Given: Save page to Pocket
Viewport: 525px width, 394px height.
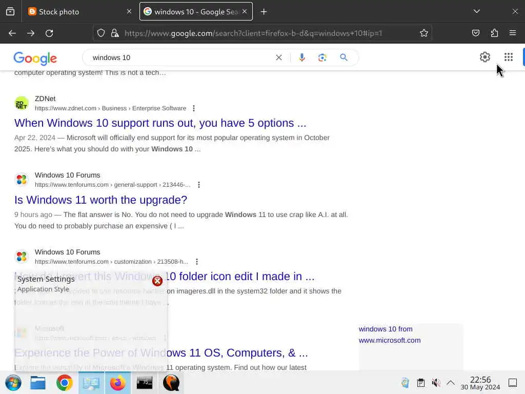Looking at the screenshot, I should coord(476,33).
